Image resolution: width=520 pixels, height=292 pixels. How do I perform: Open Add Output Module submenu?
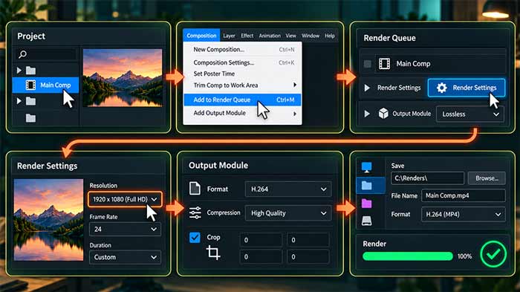[242, 113]
